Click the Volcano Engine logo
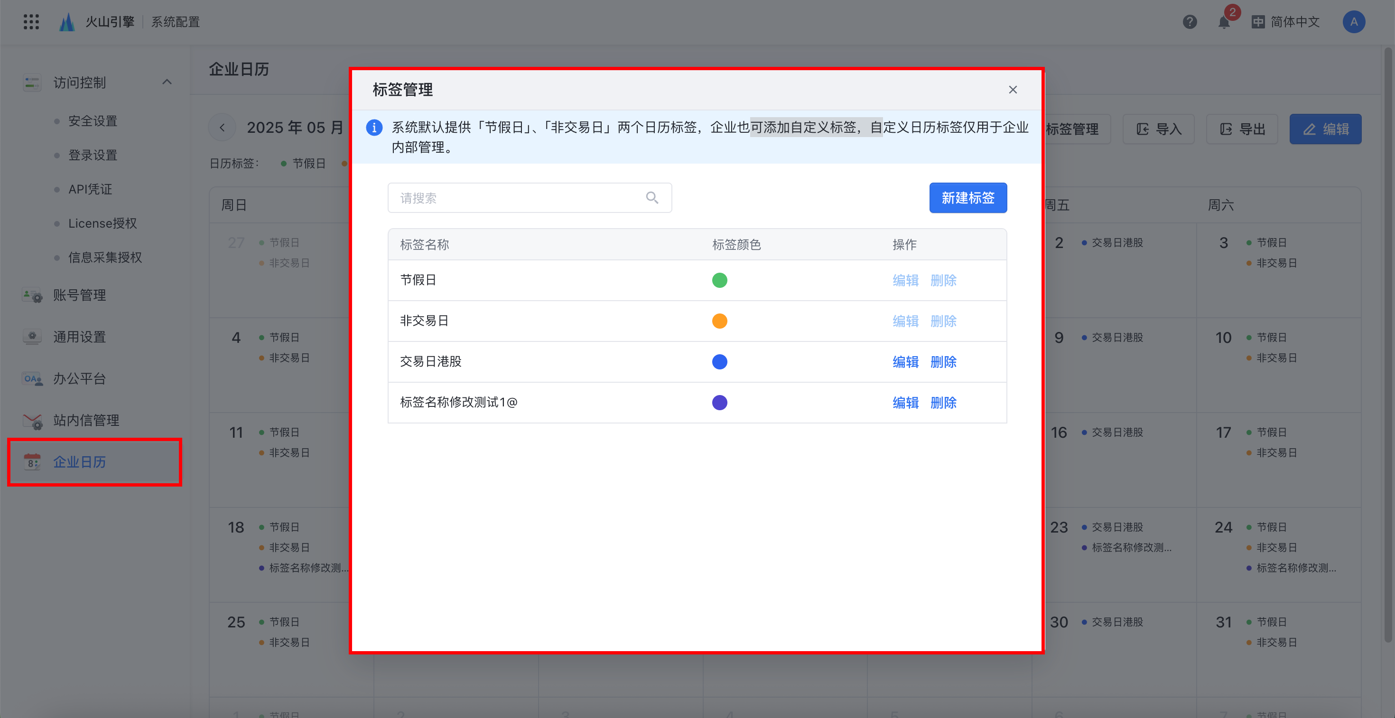This screenshot has height=718, width=1395. (66, 22)
